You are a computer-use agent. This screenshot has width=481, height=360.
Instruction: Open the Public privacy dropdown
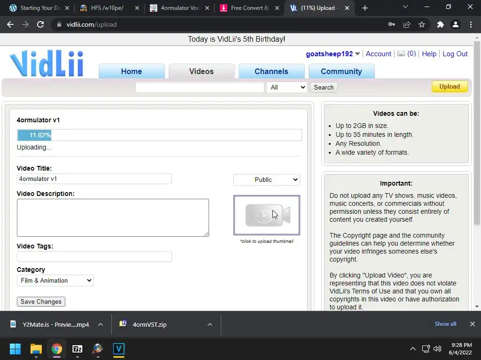pos(267,180)
